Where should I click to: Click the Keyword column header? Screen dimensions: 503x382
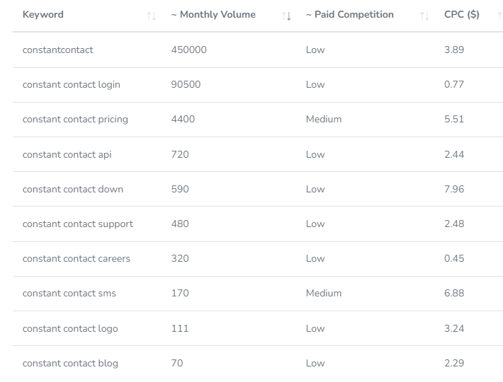tap(43, 14)
